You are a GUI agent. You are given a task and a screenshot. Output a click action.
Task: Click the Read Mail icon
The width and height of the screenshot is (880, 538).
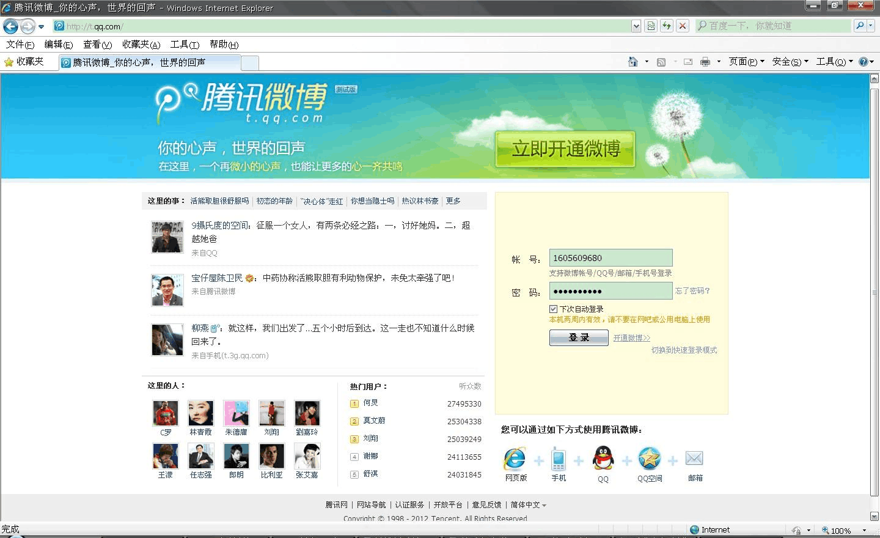688,62
